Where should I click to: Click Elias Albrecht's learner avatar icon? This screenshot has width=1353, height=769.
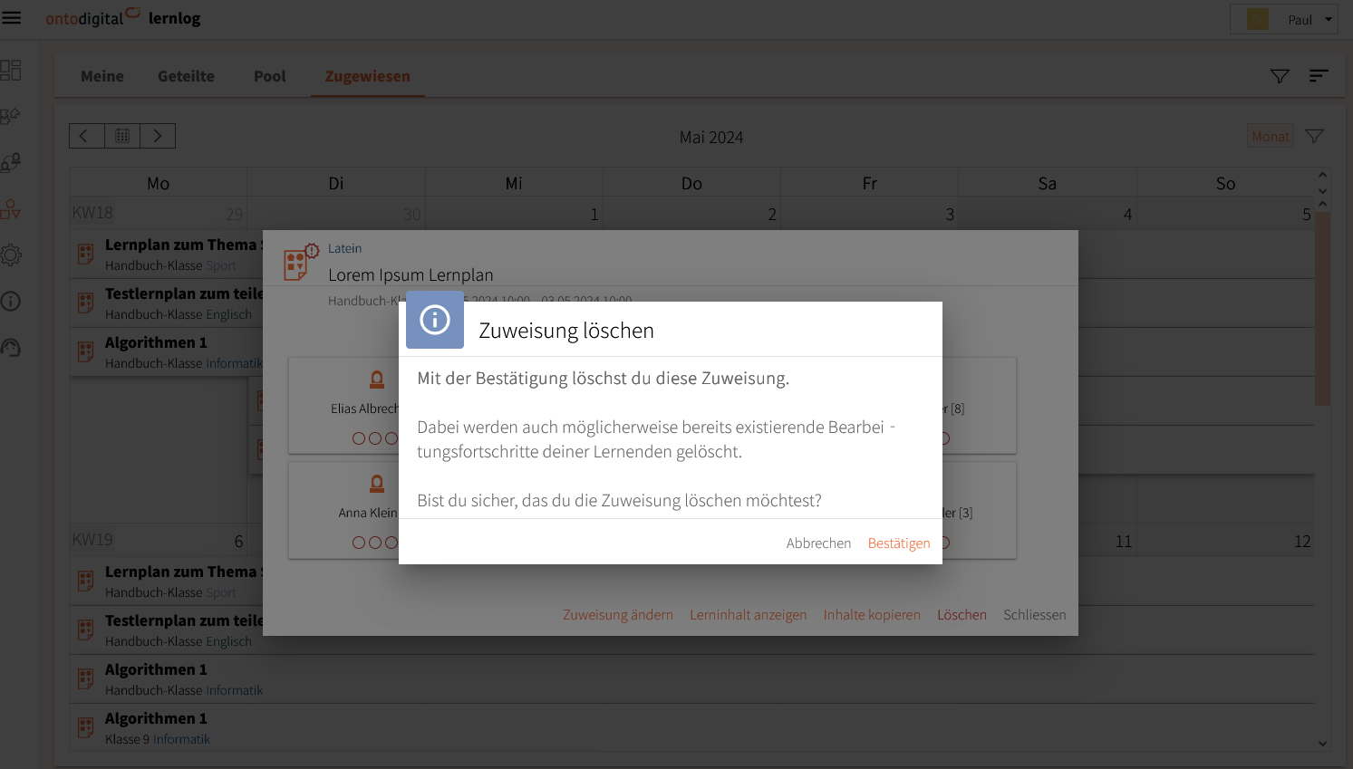click(377, 380)
